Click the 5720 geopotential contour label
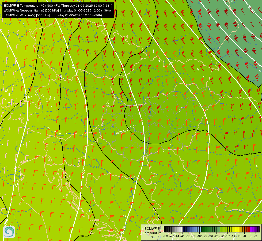262x241 pixels. [x=123, y=230]
